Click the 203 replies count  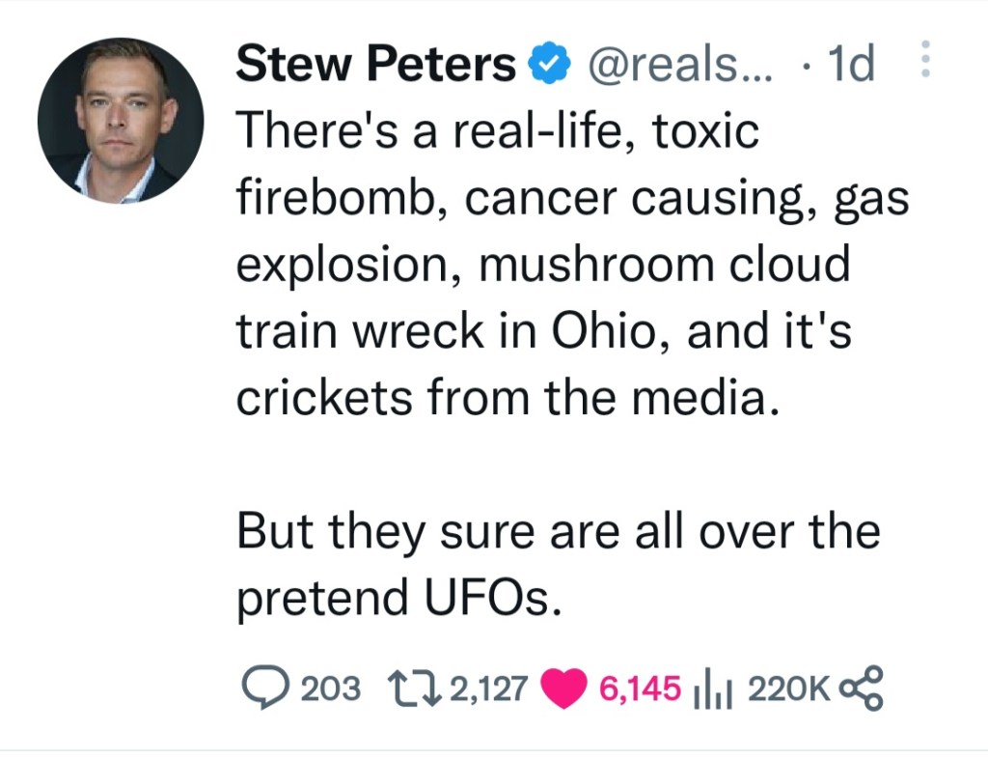tap(331, 689)
